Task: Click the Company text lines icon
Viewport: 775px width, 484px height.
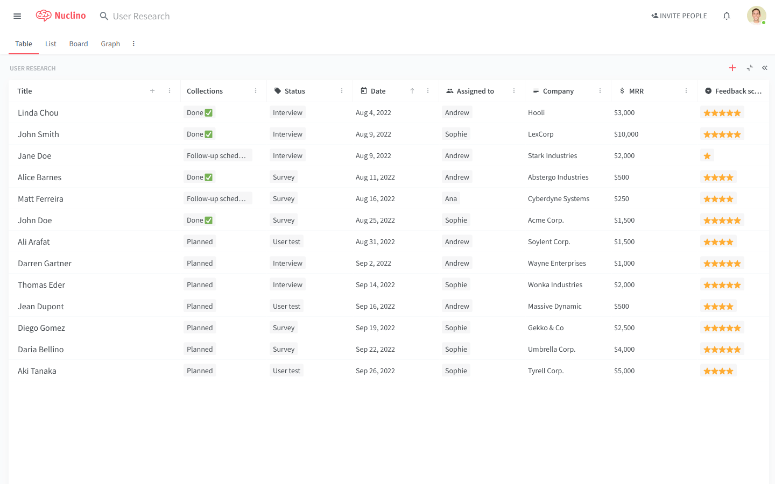Action: (536, 91)
